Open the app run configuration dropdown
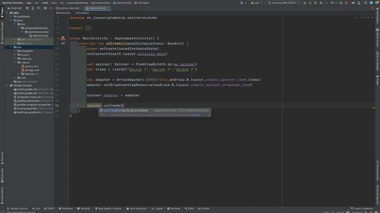 tap(256, 2)
